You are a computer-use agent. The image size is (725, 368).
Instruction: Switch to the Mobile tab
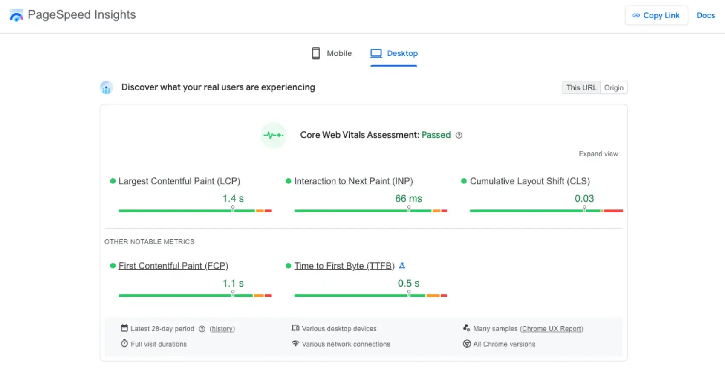(x=332, y=53)
